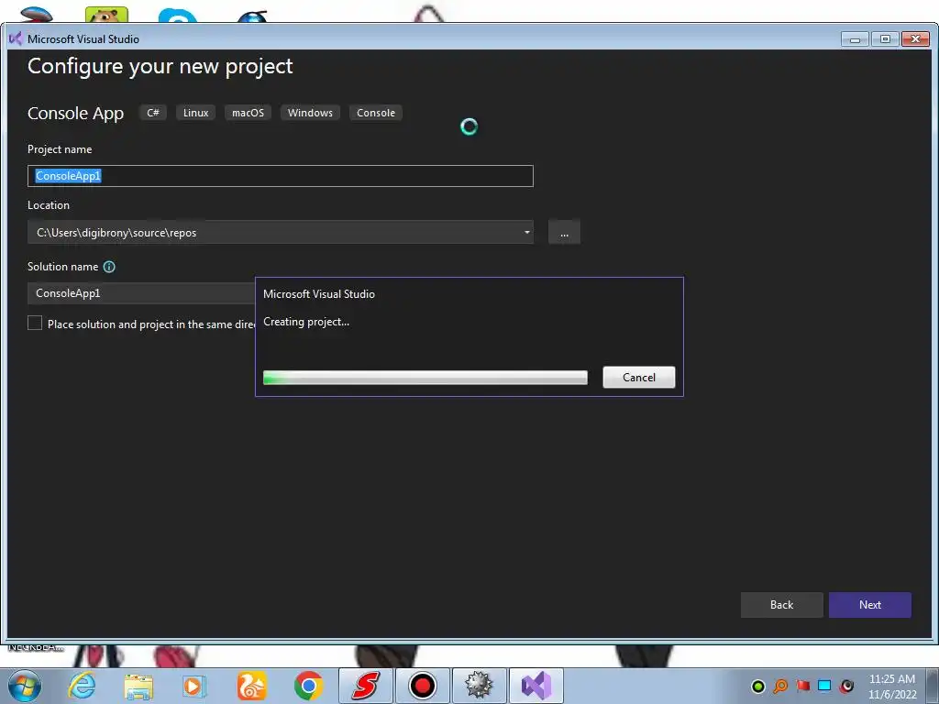Click the red flag Action Center tray icon

(x=802, y=686)
